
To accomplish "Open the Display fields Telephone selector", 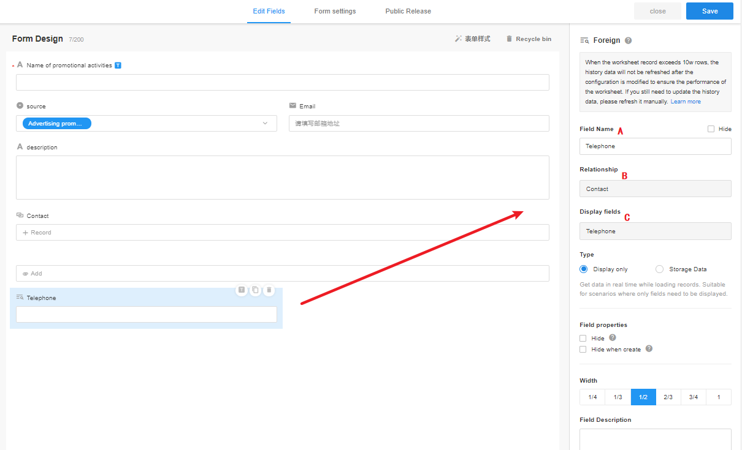I will click(x=655, y=231).
